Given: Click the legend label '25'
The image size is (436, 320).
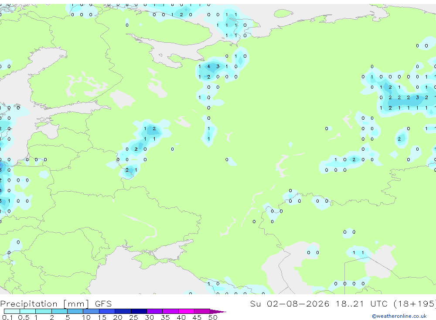Looking at the screenshot, I should 133,317.
